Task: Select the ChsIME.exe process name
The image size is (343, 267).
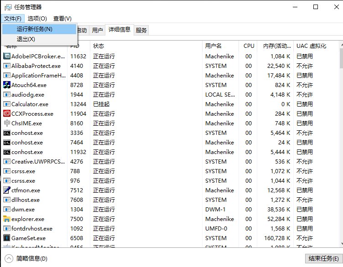Action: pyautogui.click(x=27, y=123)
